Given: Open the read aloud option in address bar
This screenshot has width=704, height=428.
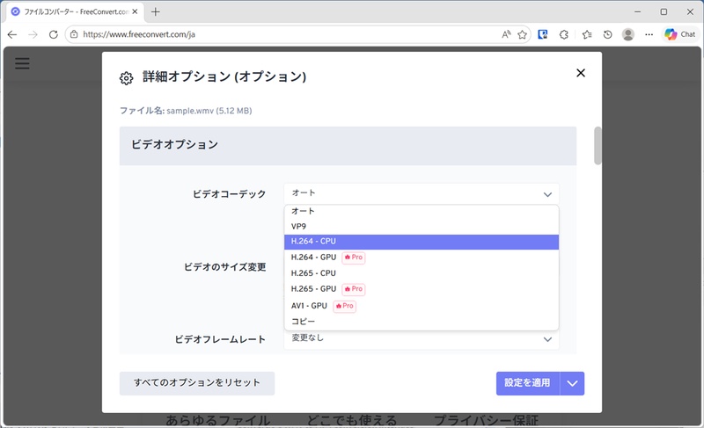Looking at the screenshot, I should pos(506,34).
